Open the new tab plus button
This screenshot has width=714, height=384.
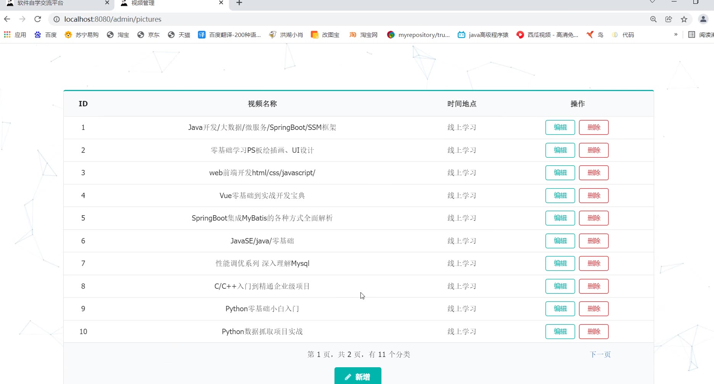point(239,3)
